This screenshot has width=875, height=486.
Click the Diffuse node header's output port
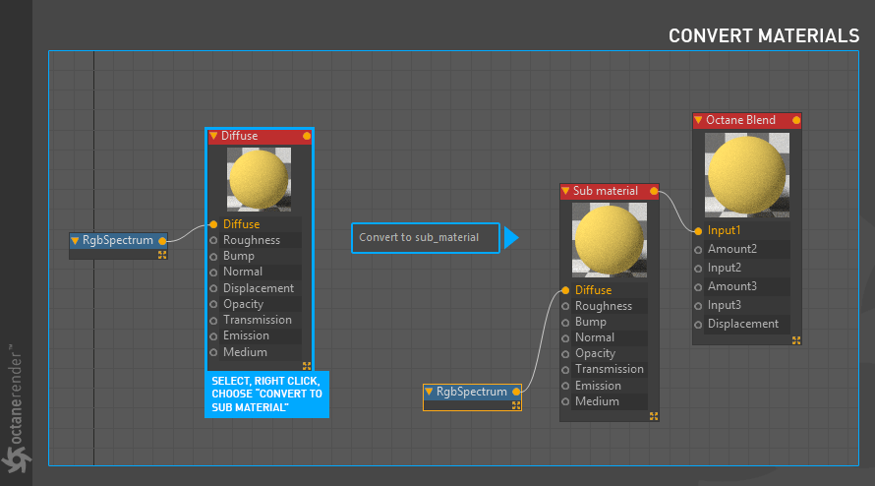307,136
